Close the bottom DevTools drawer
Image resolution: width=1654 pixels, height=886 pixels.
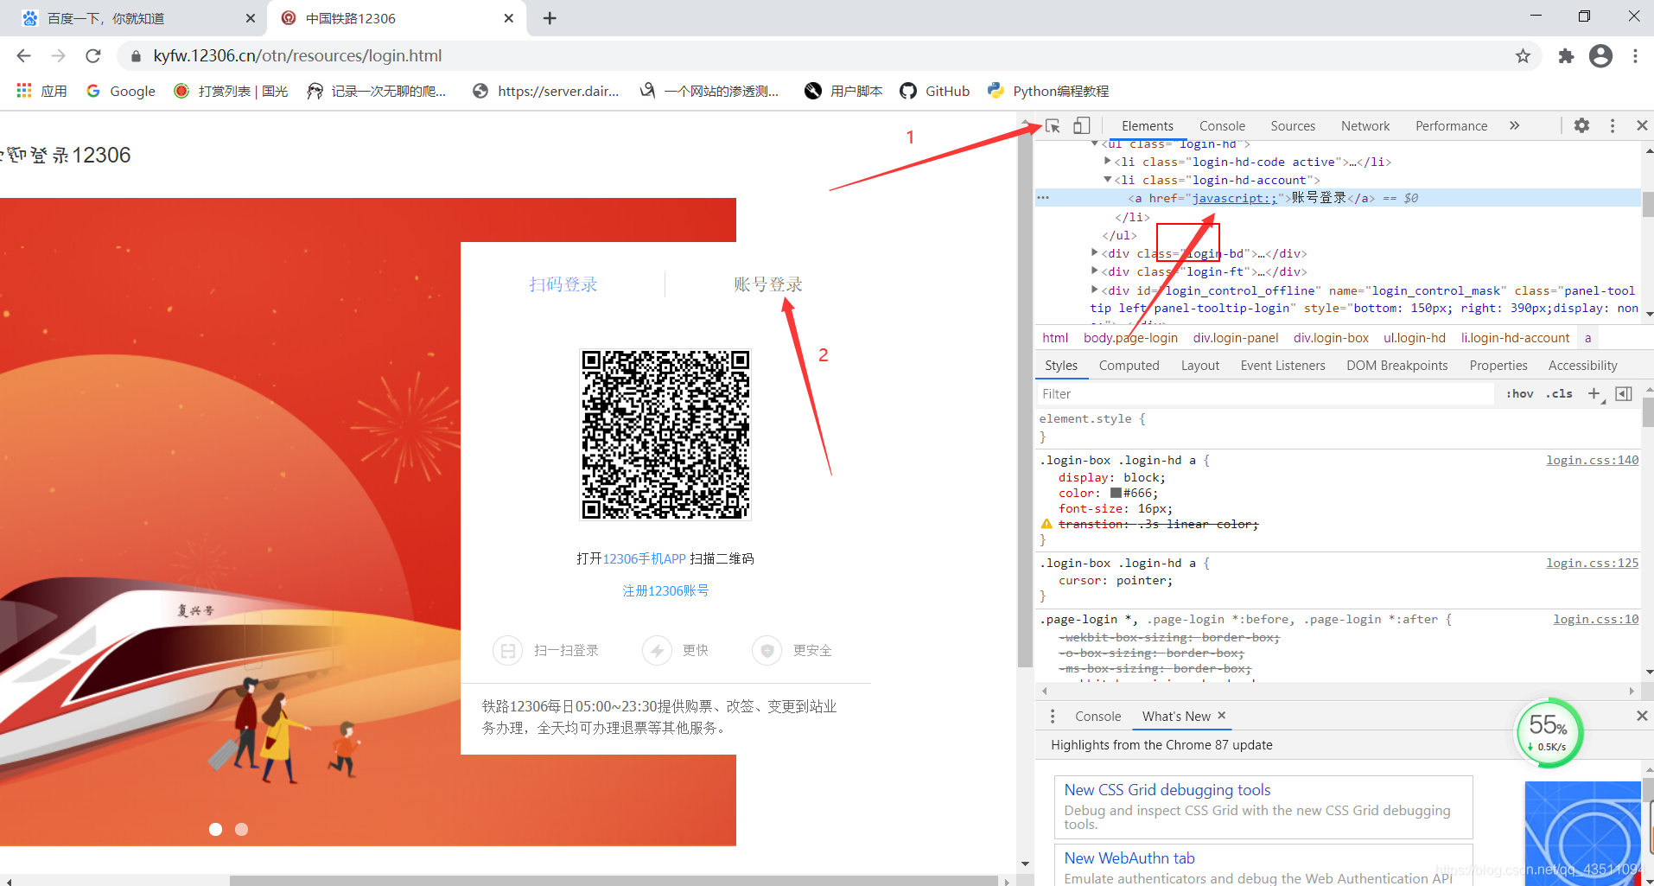pyautogui.click(x=1642, y=716)
